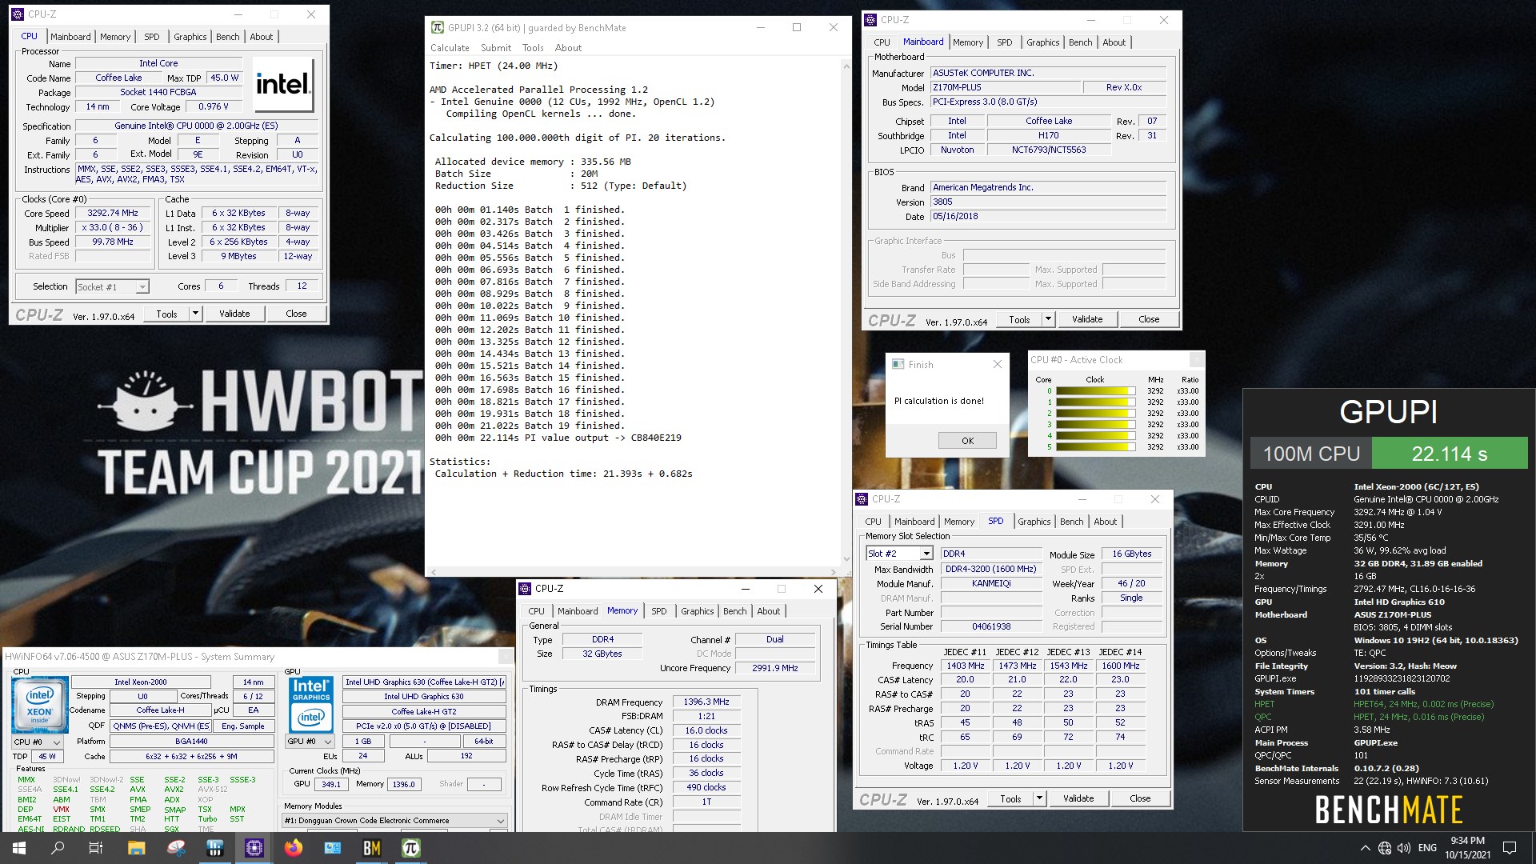Switch to Bench tab in CPU-Z CPU window
The width and height of the screenshot is (1536, 864).
coord(228,37)
